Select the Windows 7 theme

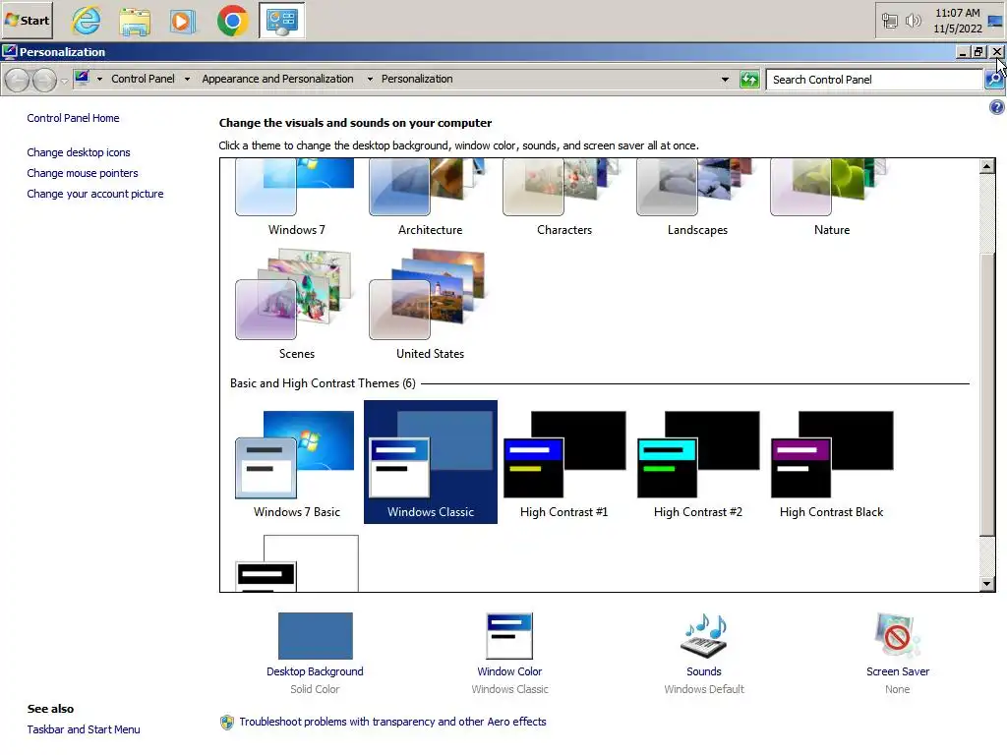(x=296, y=199)
